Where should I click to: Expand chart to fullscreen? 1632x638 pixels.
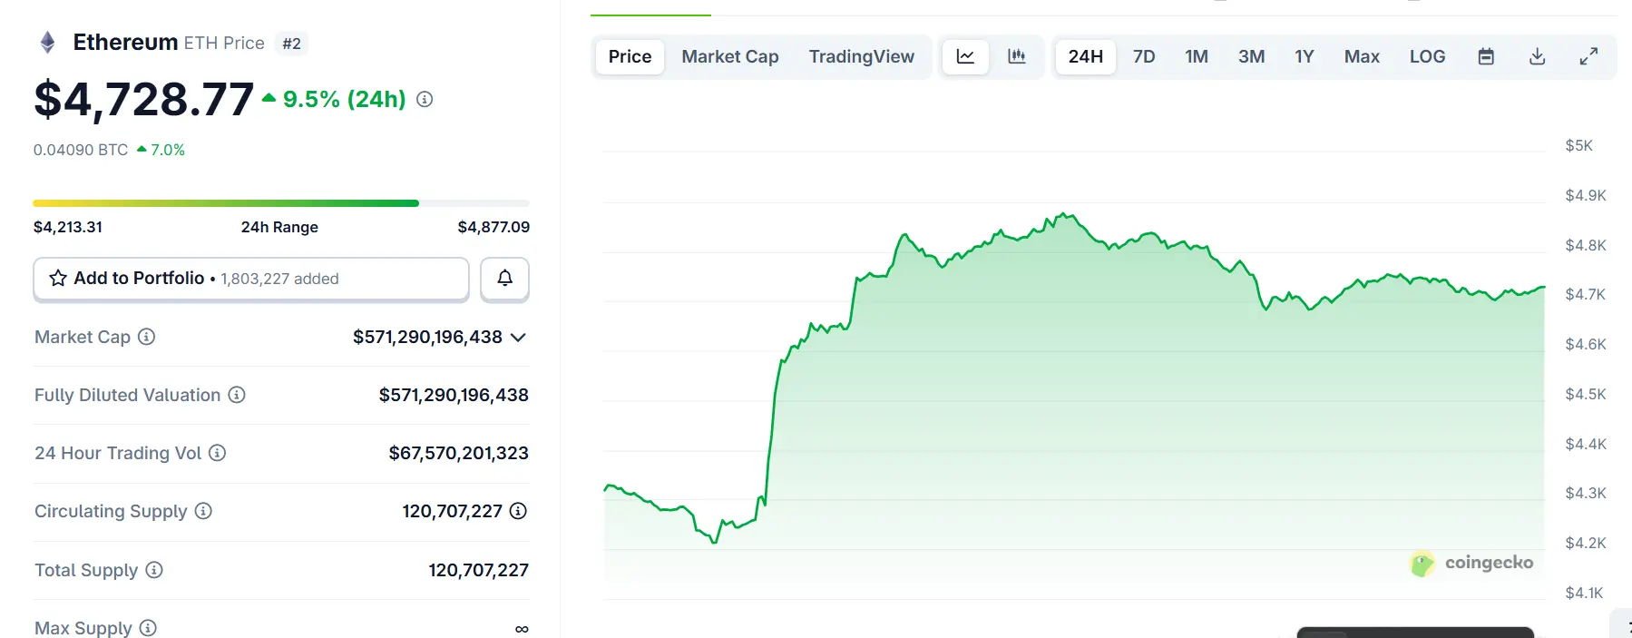1588,56
